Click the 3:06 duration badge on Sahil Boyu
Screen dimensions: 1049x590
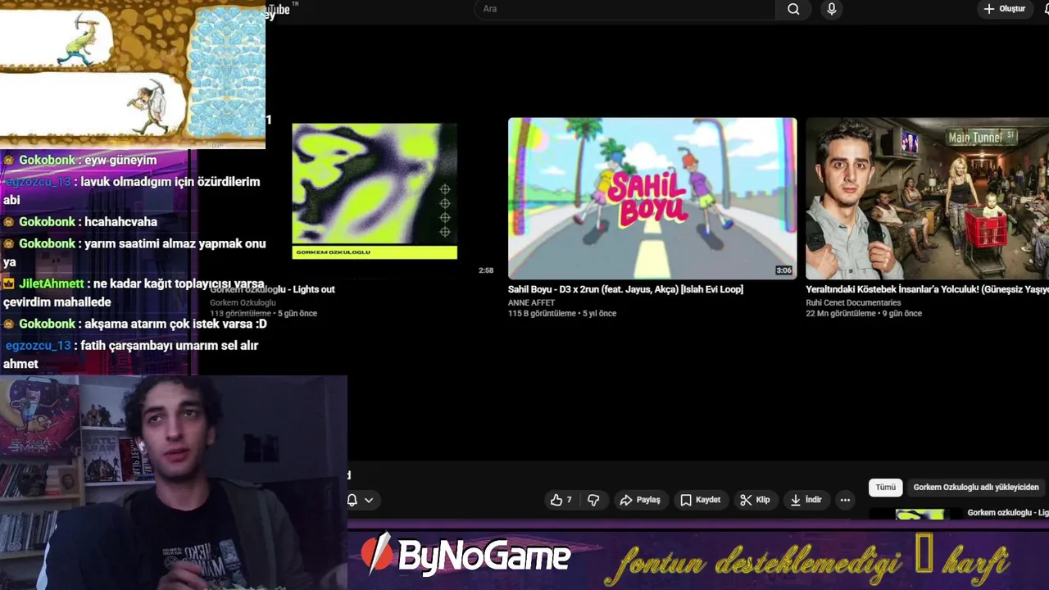[783, 270]
